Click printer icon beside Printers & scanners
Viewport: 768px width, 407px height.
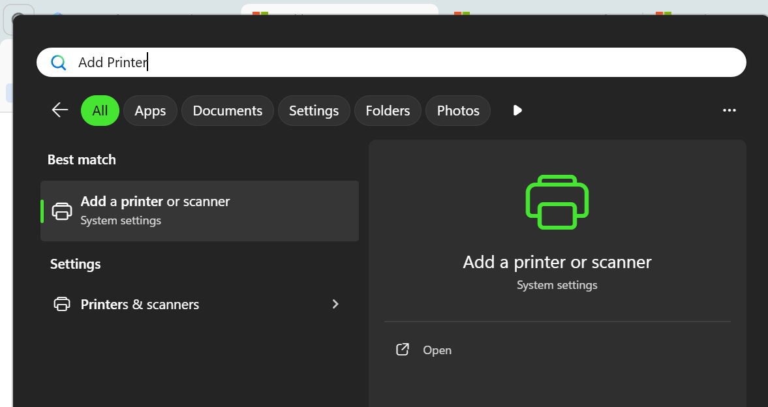click(62, 304)
